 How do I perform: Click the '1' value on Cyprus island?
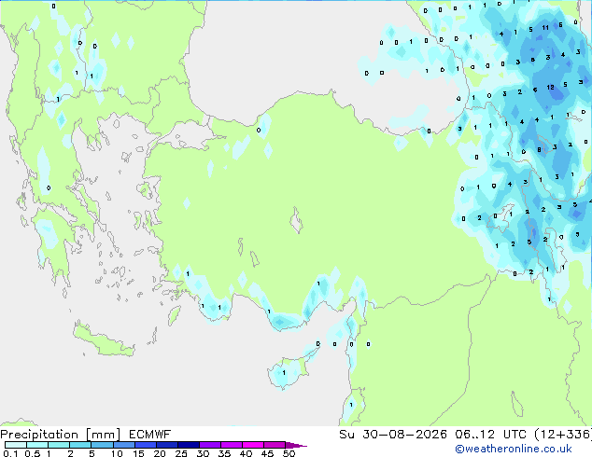[284, 373]
